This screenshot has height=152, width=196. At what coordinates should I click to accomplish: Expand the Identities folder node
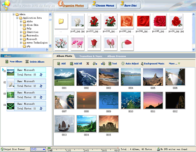click(x=21, y=32)
